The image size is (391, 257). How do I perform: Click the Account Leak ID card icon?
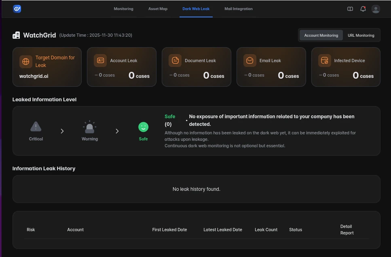click(x=100, y=61)
